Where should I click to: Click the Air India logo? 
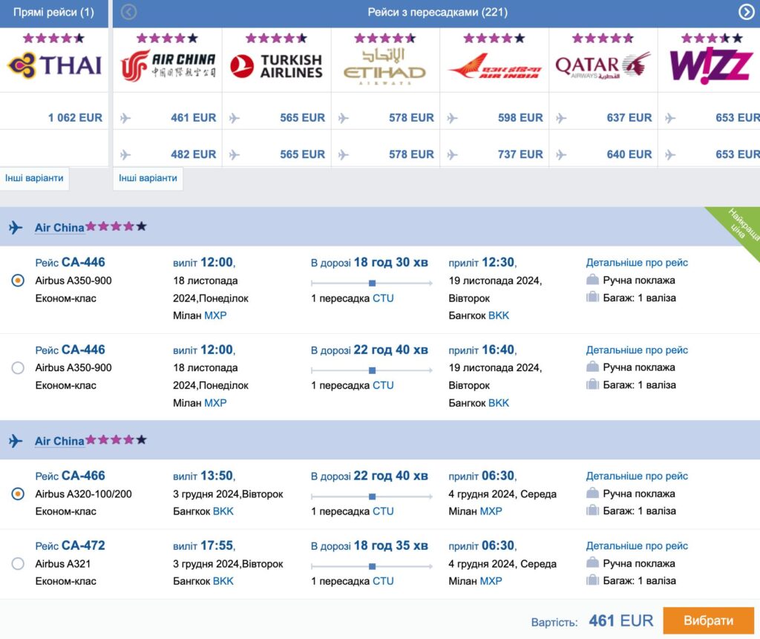tap(494, 66)
